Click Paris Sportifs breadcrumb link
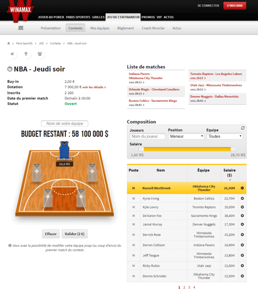 (x=24, y=43)
